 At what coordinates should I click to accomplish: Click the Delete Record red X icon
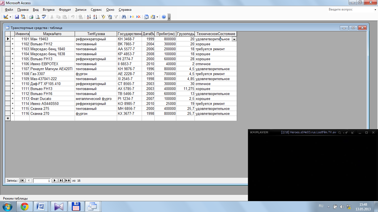138,17
